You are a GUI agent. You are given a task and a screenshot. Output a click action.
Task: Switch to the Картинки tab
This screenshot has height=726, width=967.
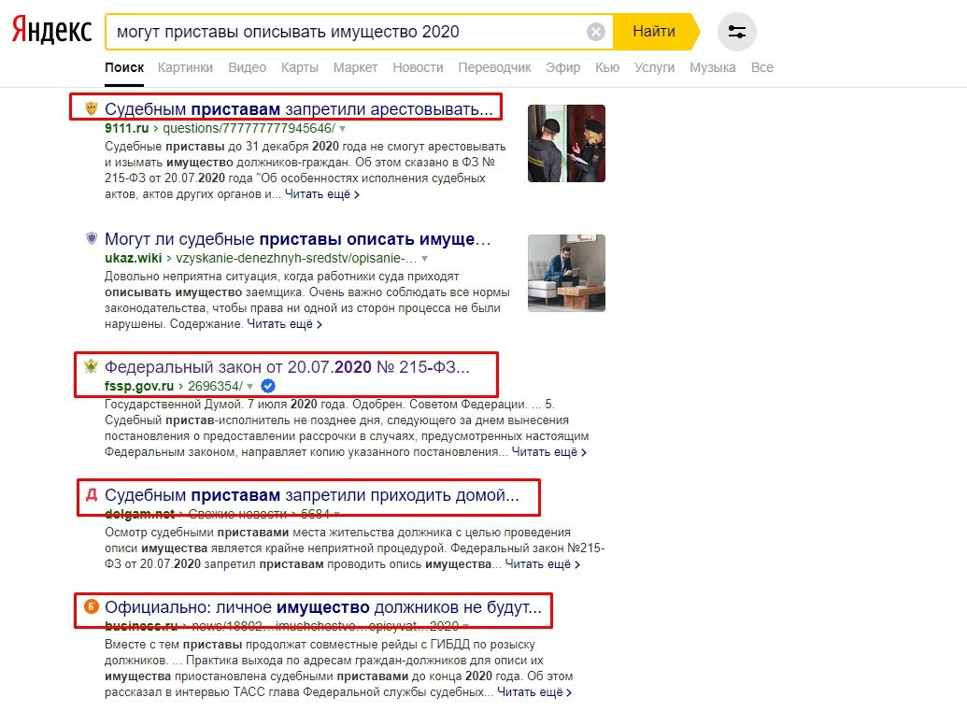click(185, 67)
